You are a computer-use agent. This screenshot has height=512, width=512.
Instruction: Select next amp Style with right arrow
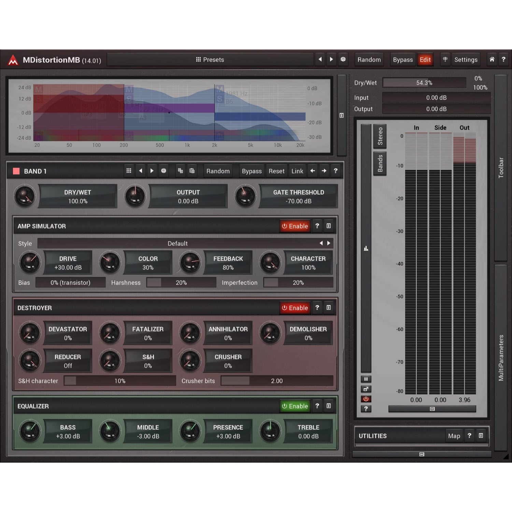pyautogui.click(x=329, y=243)
